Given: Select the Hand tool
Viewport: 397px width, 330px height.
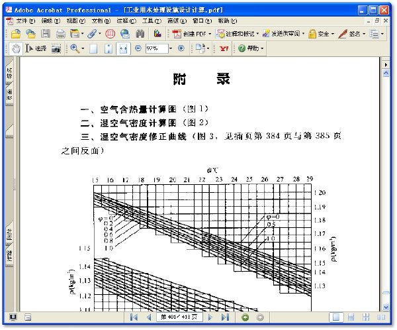Looking at the screenshot, I should coord(16,48).
